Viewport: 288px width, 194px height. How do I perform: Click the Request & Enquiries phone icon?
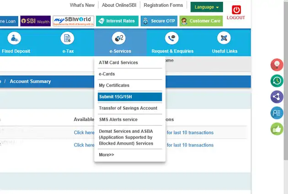[172, 38]
